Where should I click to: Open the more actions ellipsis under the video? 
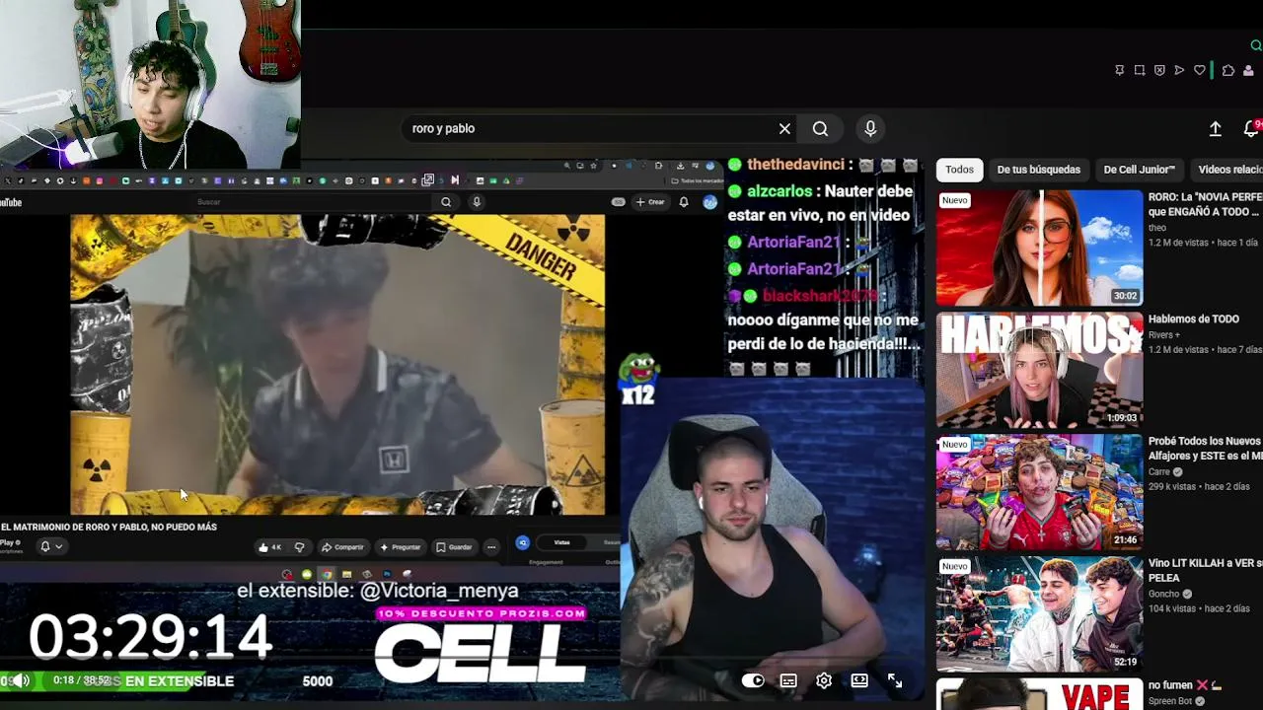[x=491, y=547]
